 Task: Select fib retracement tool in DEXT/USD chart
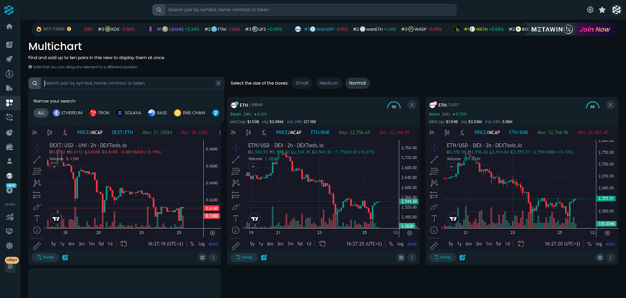pos(37,171)
